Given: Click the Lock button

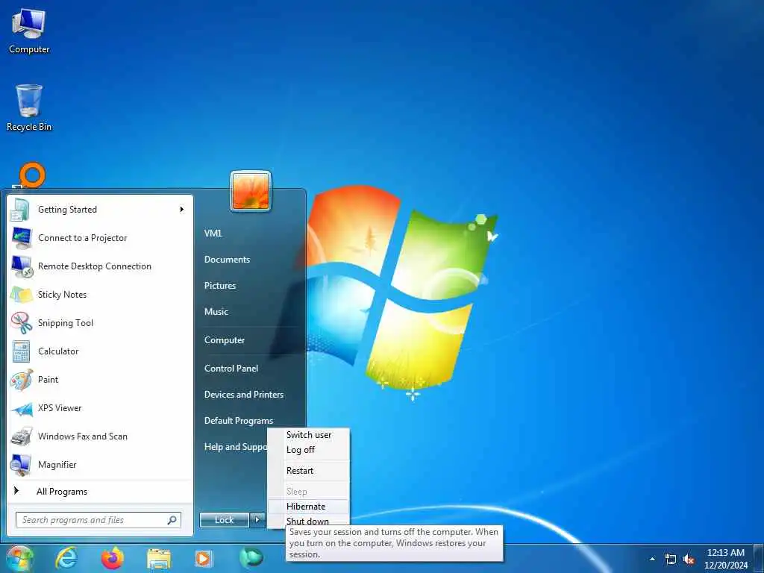Looking at the screenshot, I should (224, 520).
